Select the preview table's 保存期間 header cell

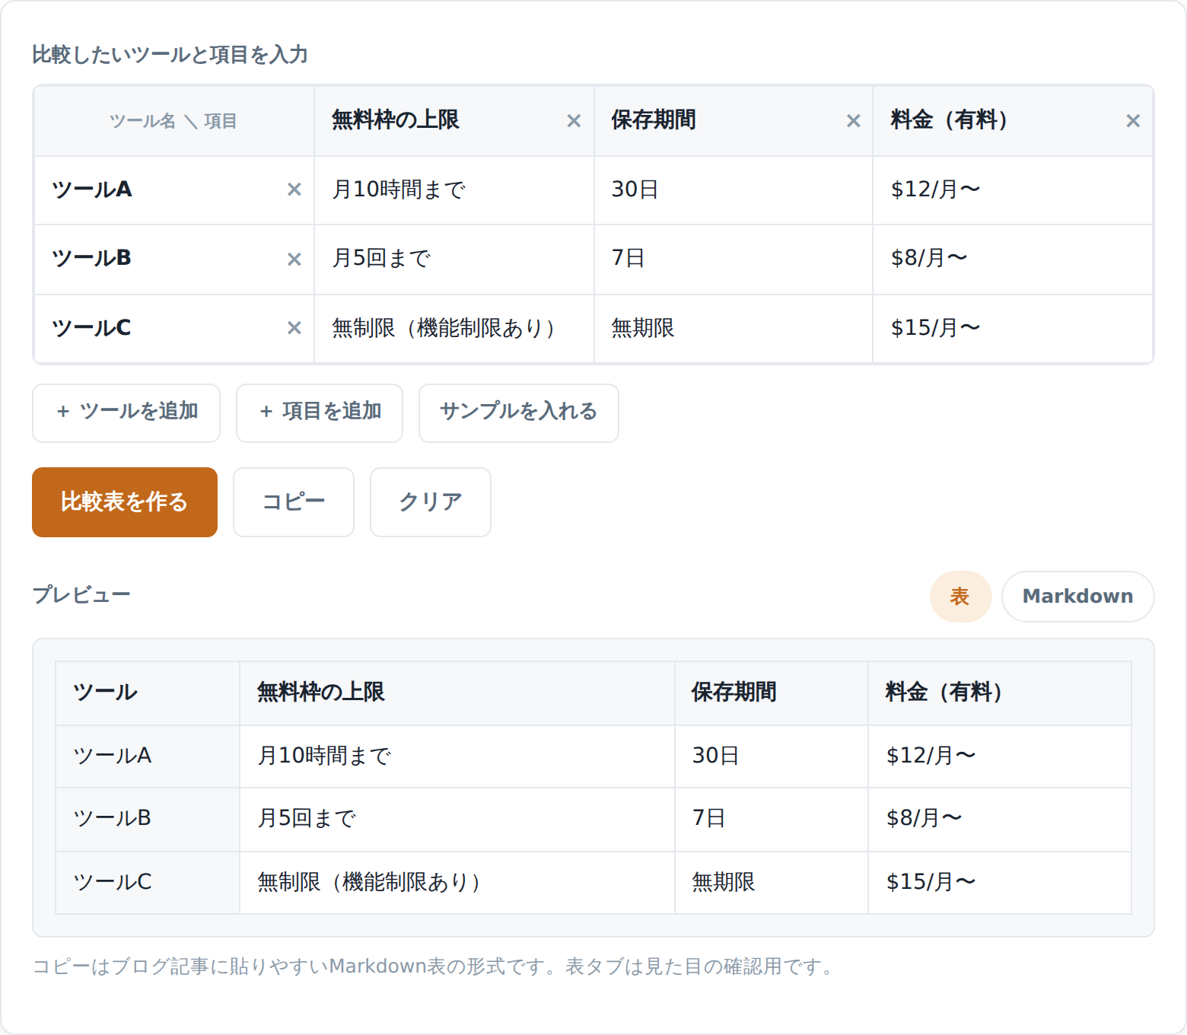pyautogui.click(x=772, y=693)
